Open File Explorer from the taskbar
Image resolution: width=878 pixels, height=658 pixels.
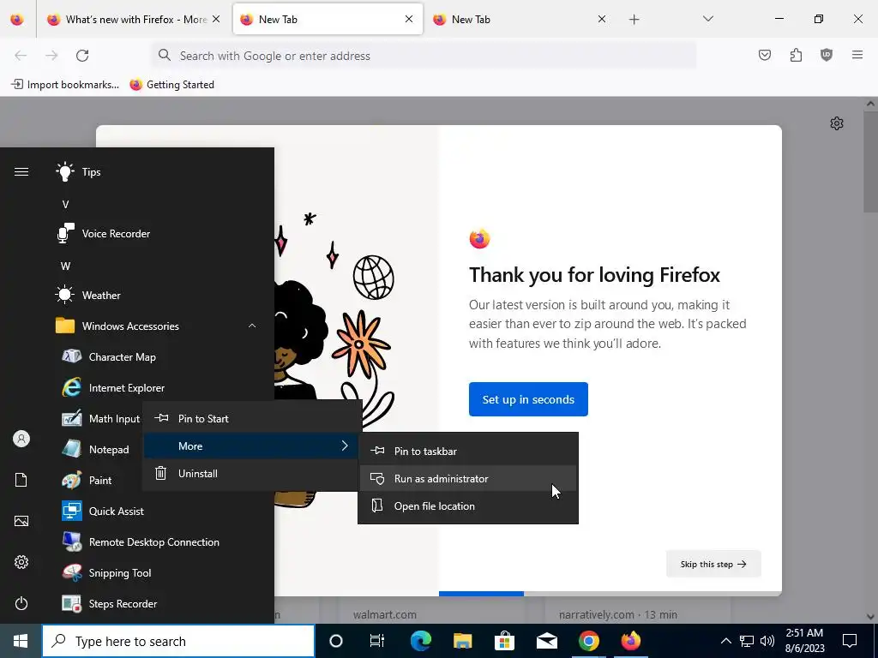(x=462, y=641)
